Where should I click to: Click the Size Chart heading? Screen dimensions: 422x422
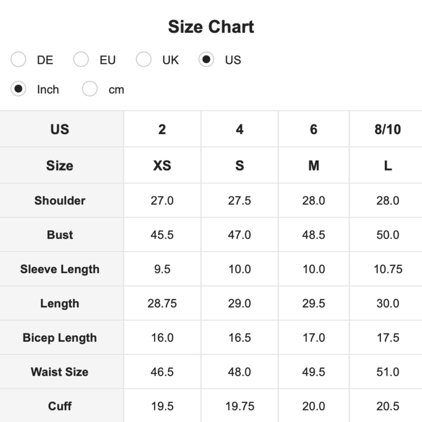tap(211, 27)
